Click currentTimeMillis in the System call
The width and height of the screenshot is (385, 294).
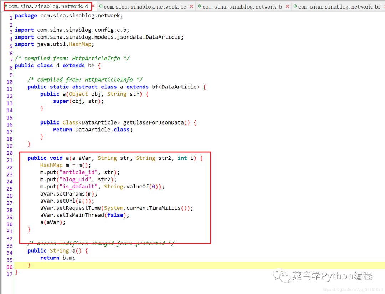(x=153, y=208)
